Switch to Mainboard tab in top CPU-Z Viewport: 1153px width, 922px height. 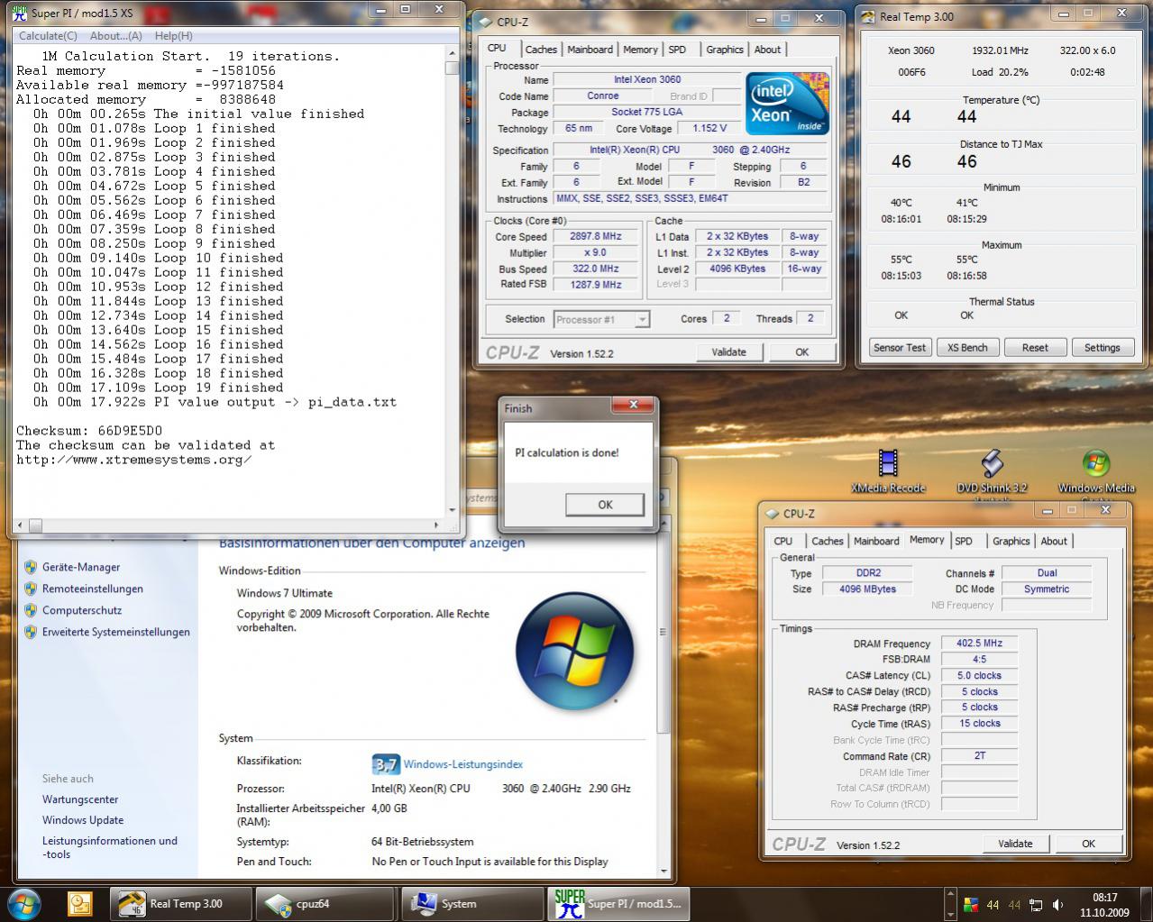tap(590, 50)
